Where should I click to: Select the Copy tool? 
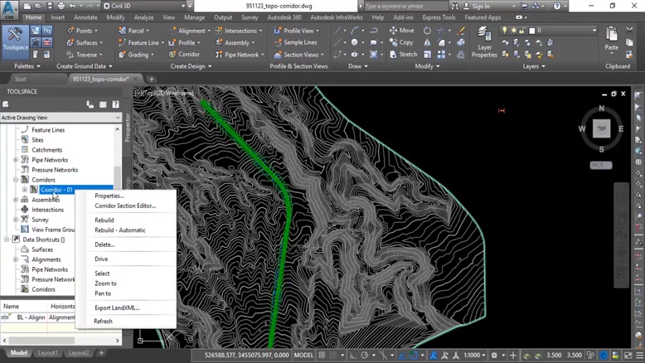[401, 42]
